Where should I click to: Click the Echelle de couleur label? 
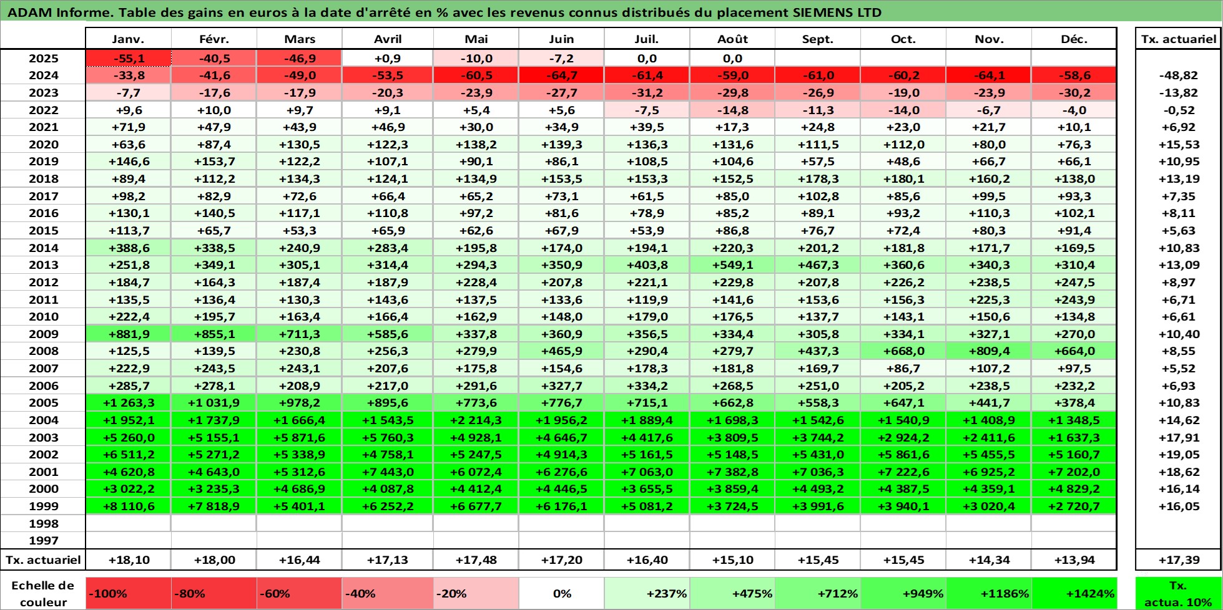click(43, 594)
